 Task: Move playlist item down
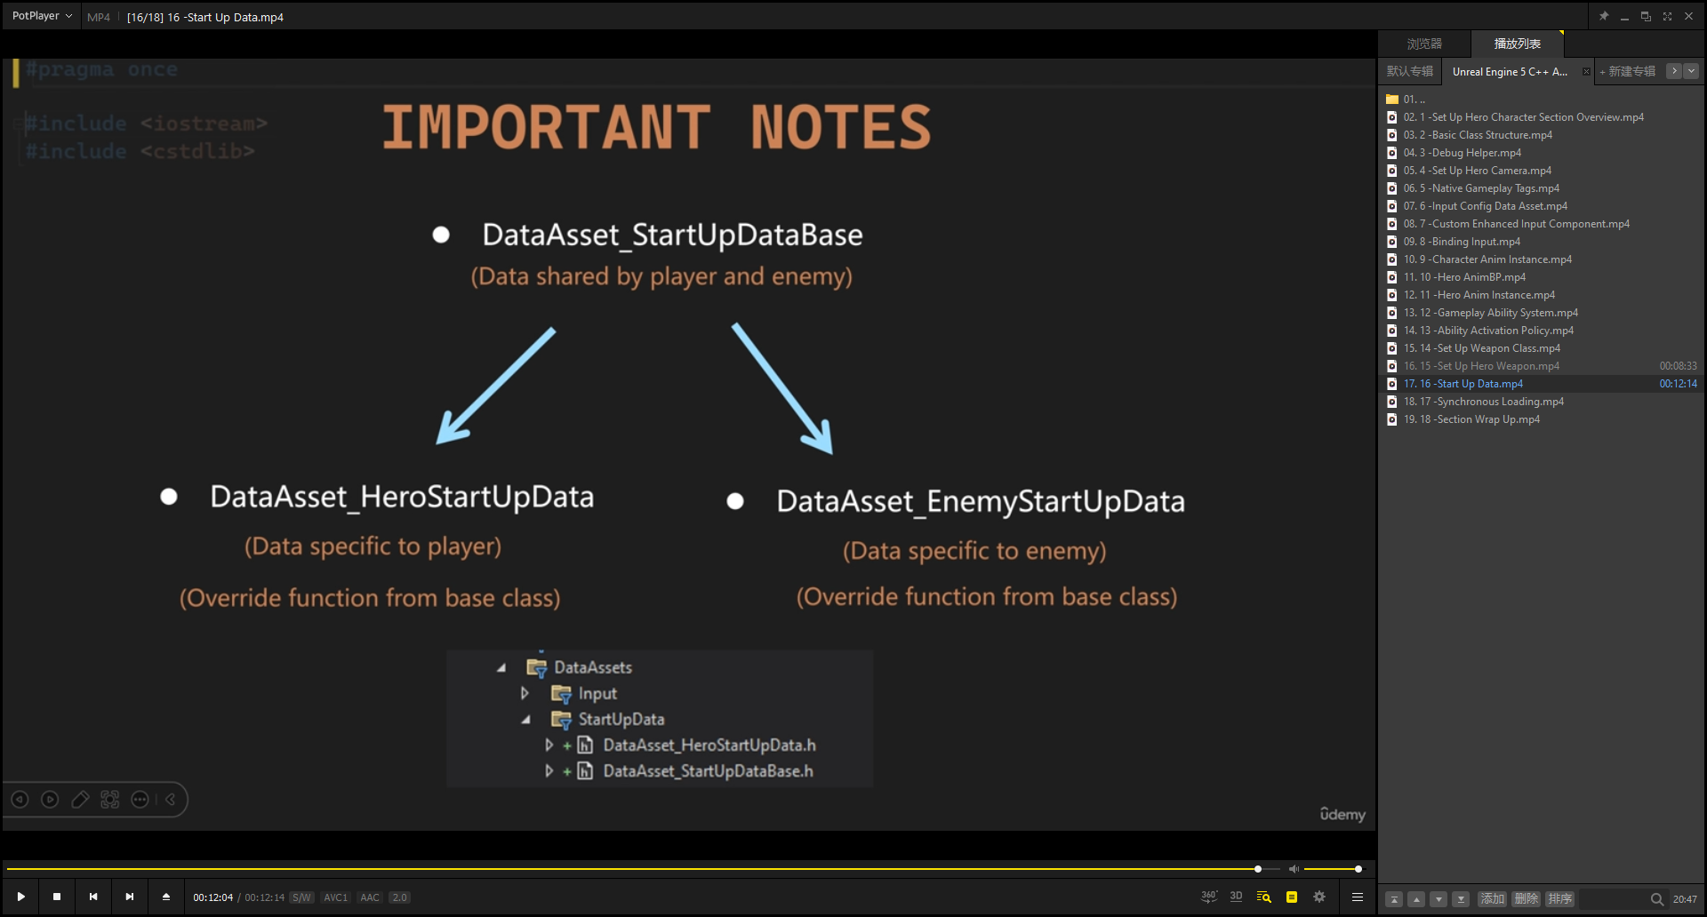click(1439, 899)
